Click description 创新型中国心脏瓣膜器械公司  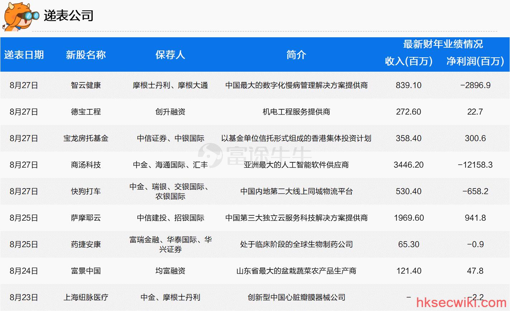pos(296,297)
